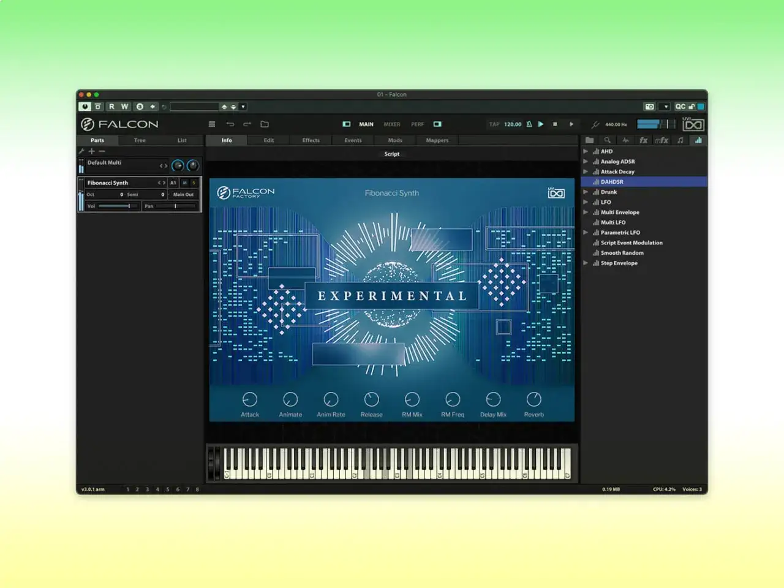784x588 pixels.
Task: Mute the Fibonacci Synth part
Action: [x=184, y=183]
